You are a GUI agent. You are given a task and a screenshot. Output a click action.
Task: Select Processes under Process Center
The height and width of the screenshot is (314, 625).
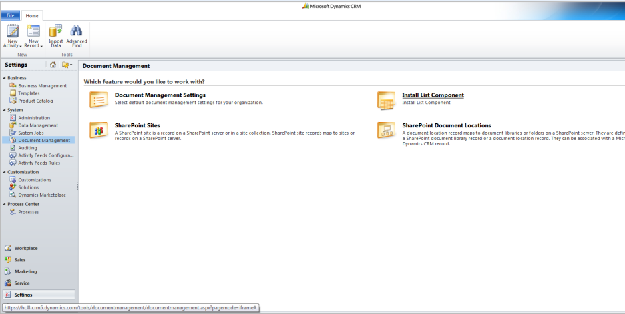(28, 212)
